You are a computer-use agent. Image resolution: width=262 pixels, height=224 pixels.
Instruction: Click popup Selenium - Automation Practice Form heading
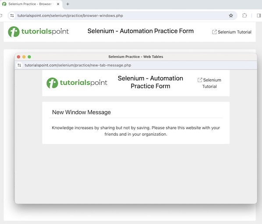point(150,82)
